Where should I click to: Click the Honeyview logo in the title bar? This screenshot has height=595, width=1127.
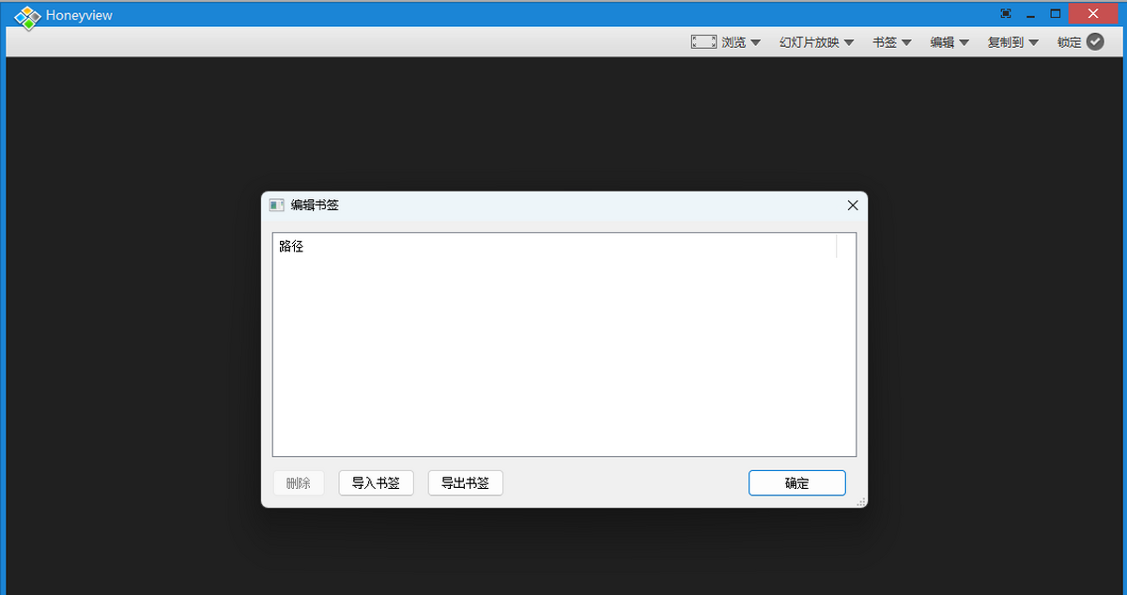(28, 16)
